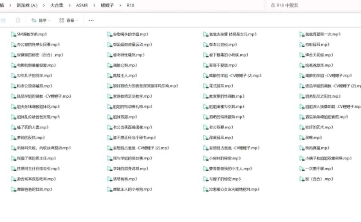361x222 pixels.
Task: Expand chevron between ASMR and 鲤鲤子
Action: [94, 5]
